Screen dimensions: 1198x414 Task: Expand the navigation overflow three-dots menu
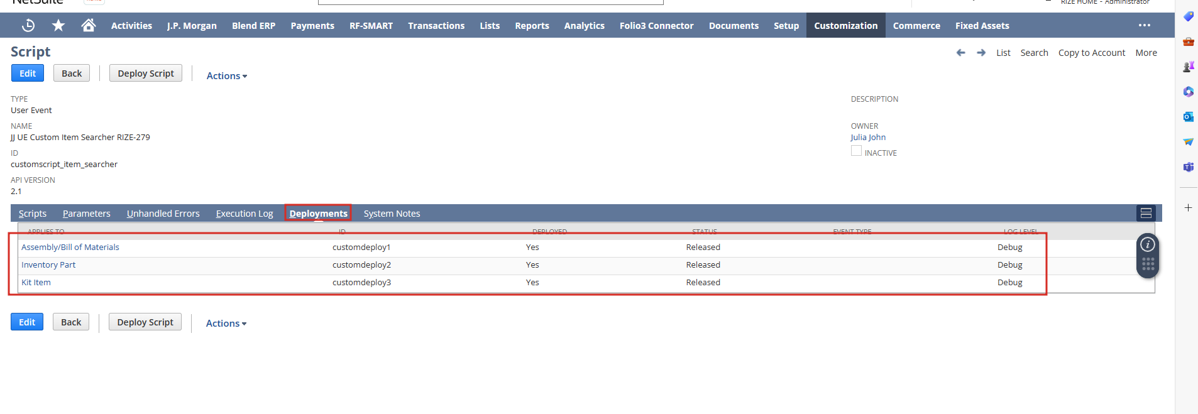click(1144, 25)
